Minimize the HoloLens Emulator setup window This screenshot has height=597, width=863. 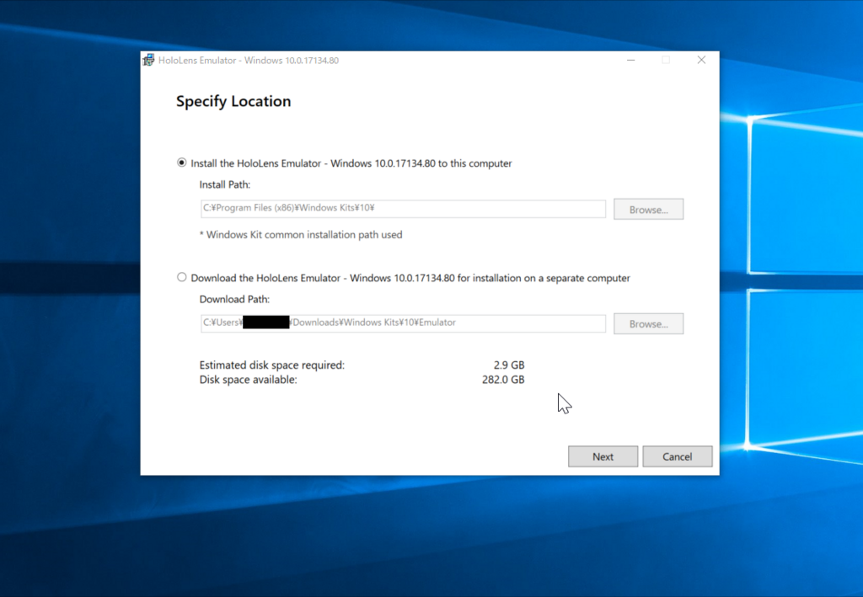630,60
